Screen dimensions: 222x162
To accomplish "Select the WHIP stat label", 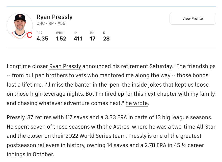I will point(60,33).
